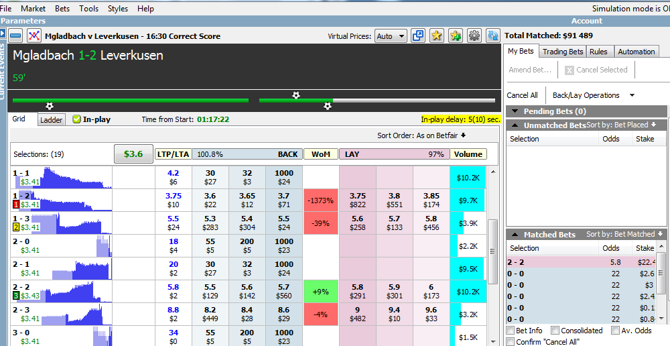Enable the Consolidated checkbox
The width and height of the screenshot is (670, 346).
(555, 331)
